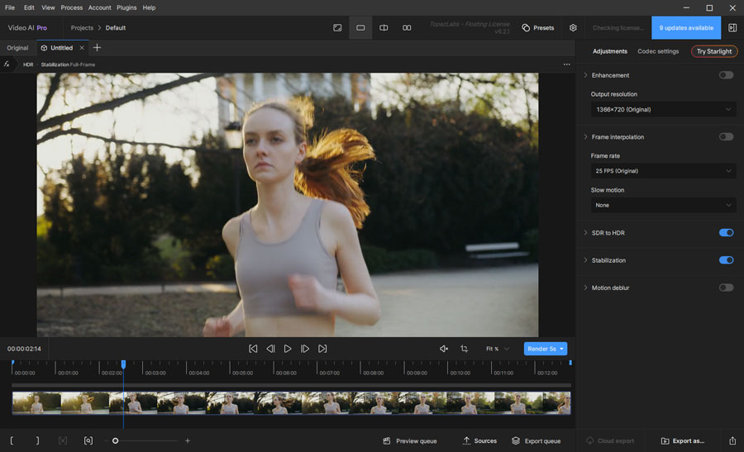Click the Export as... button
Screen dimensions: 744x452
click(683, 440)
